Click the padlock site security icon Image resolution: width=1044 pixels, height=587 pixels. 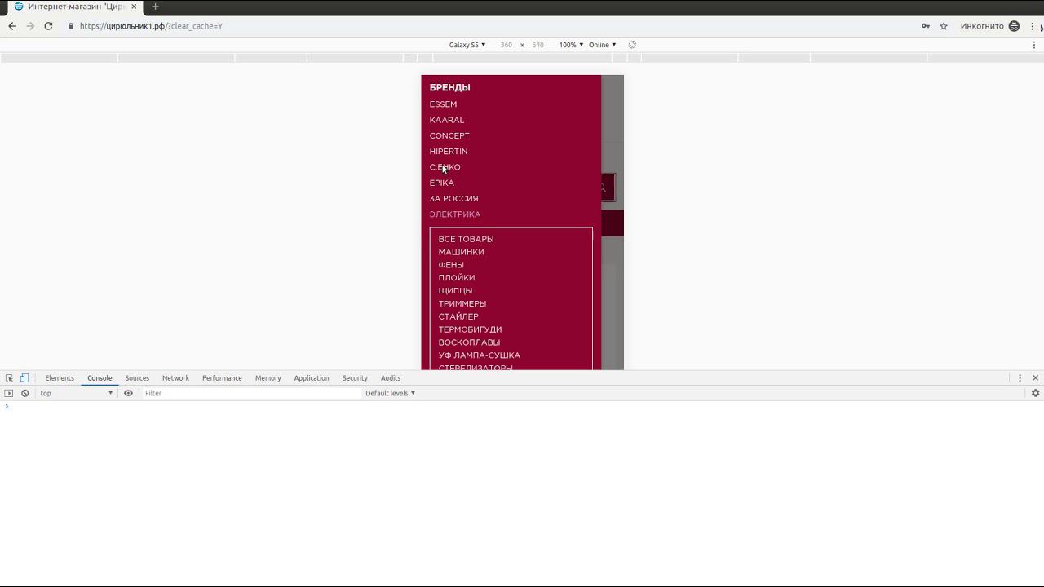tap(71, 26)
